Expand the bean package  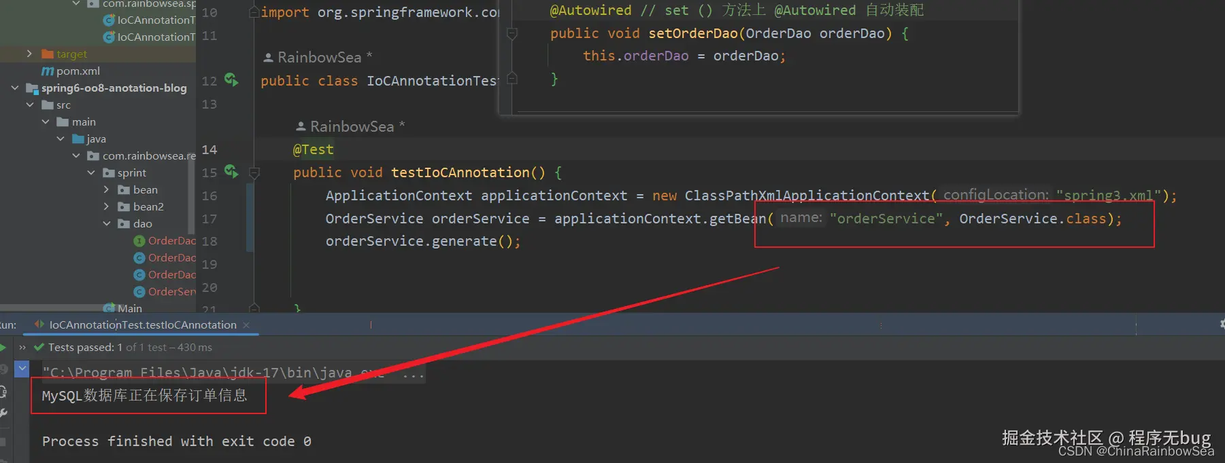click(x=106, y=189)
